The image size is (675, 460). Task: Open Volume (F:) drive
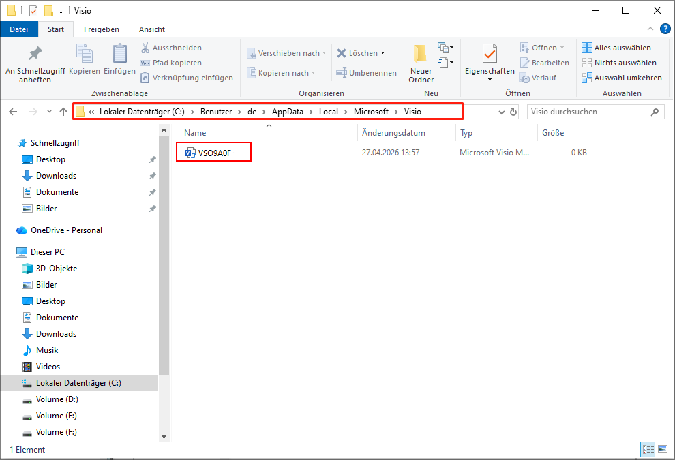pyautogui.click(x=57, y=431)
